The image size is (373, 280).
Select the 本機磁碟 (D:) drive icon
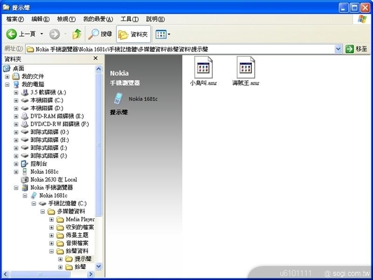(24, 108)
